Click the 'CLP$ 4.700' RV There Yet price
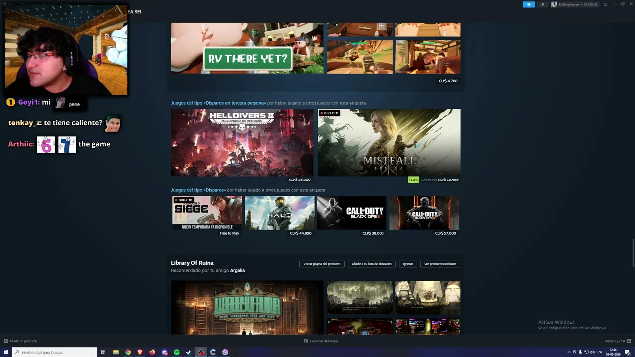 coord(448,81)
